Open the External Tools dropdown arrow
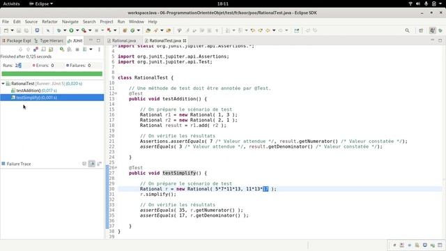 coord(115,31)
